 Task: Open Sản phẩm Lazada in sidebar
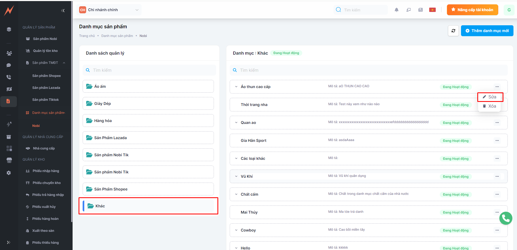(x=46, y=88)
